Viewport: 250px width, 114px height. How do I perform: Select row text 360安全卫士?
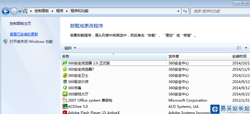pyautogui.click(x=78, y=76)
